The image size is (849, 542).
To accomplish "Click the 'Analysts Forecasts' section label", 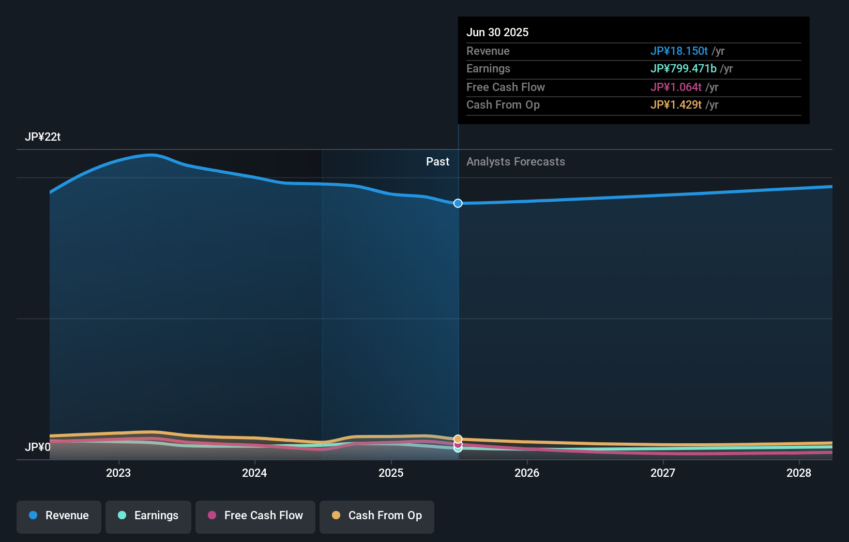I will pos(516,162).
